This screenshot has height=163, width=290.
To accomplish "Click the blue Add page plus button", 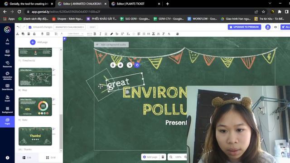I will point(33,42).
